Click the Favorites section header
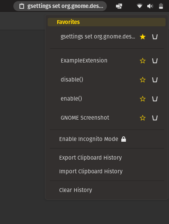Screen dimensions: 169x224 click(106, 22)
